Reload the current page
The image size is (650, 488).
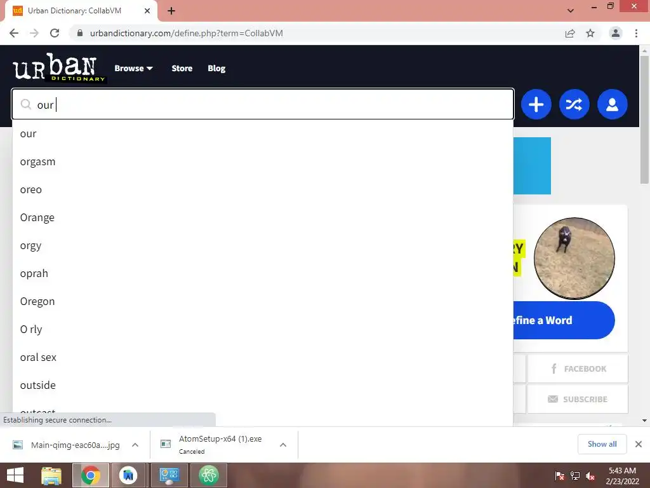[x=55, y=33]
